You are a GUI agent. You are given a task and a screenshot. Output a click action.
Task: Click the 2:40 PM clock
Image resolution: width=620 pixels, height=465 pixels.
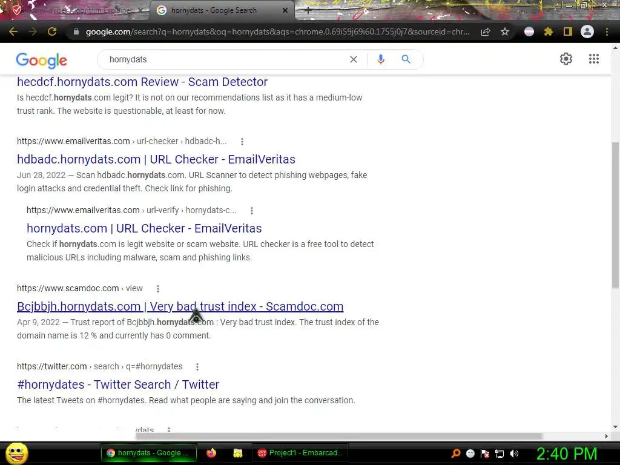click(567, 453)
